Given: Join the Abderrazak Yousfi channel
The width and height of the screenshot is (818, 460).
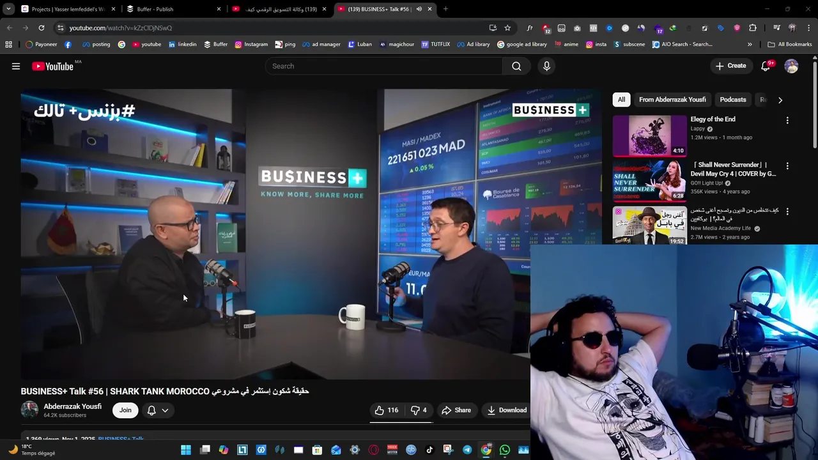Looking at the screenshot, I should tap(125, 410).
